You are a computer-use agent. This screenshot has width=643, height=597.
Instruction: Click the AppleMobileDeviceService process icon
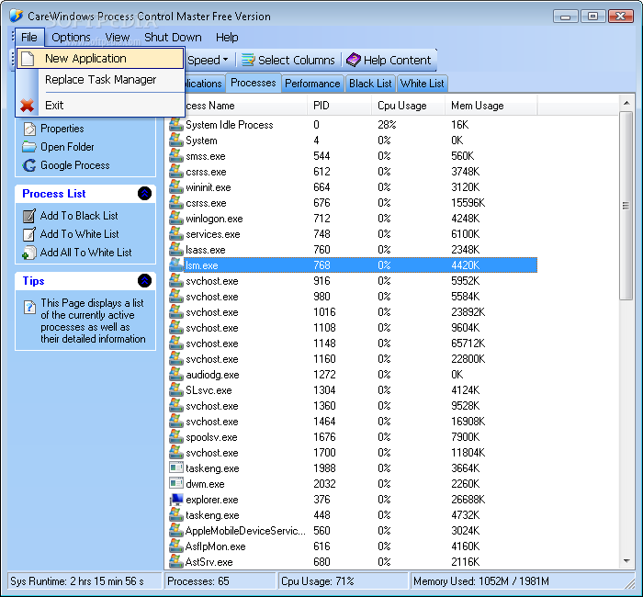[x=176, y=531]
